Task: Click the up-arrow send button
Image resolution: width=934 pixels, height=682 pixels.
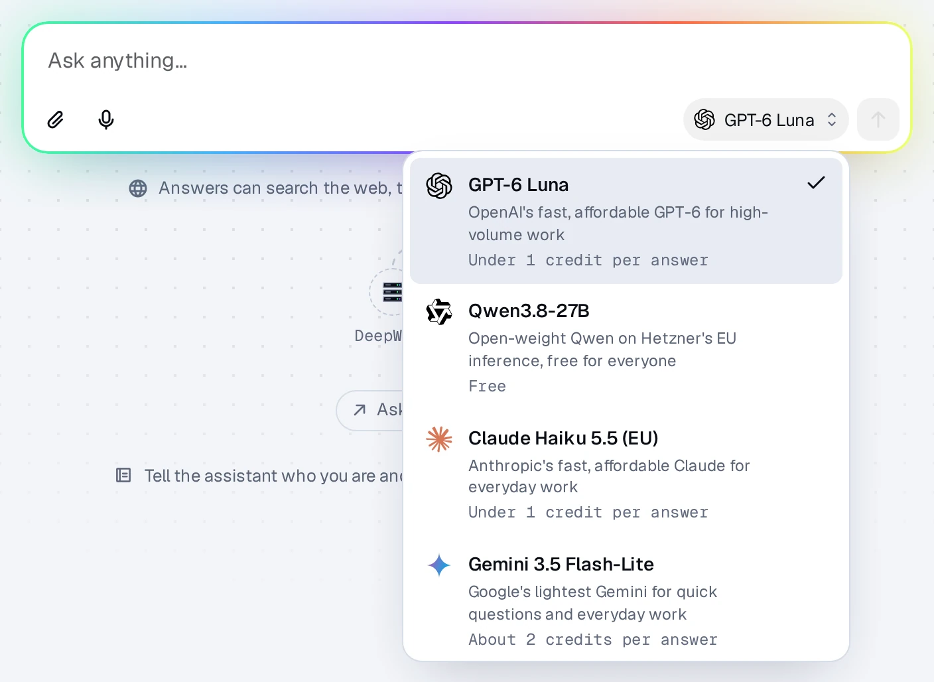Action: pyautogui.click(x=878, y=119)
